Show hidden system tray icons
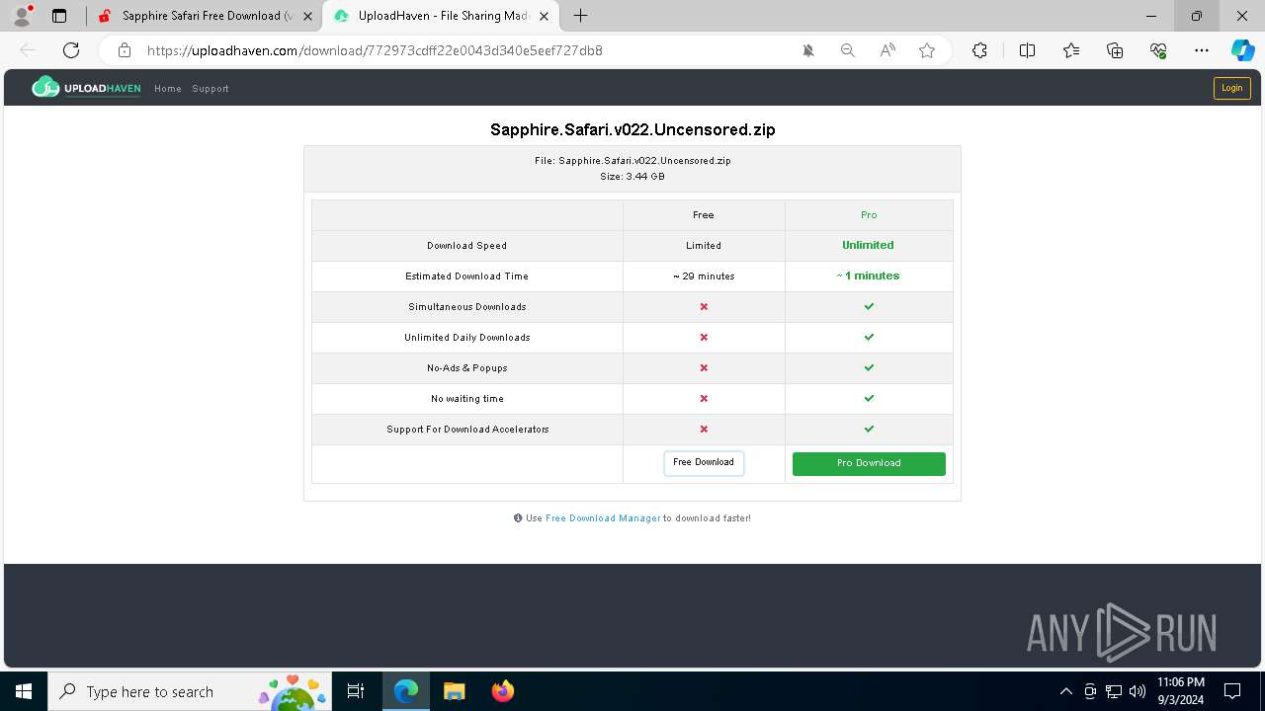 pyautogui.click(x=1065, y=691)
